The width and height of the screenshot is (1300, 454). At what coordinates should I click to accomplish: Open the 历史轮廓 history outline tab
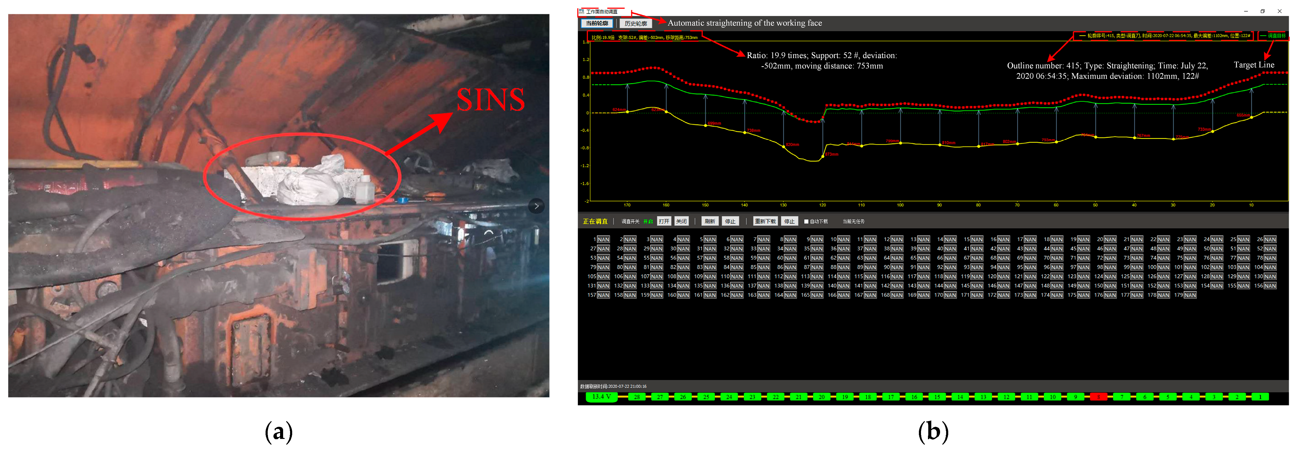[635, 23]
